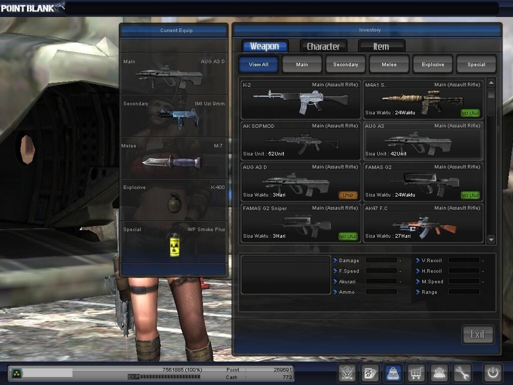The image size is (513, 385).
Task: Click the weapon preview box beside stats
Action: (286, 275)
